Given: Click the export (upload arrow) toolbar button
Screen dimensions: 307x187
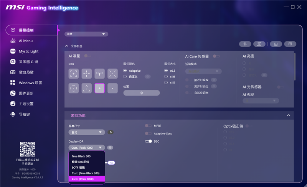Looking at the screenshot, I should point(290,44).
